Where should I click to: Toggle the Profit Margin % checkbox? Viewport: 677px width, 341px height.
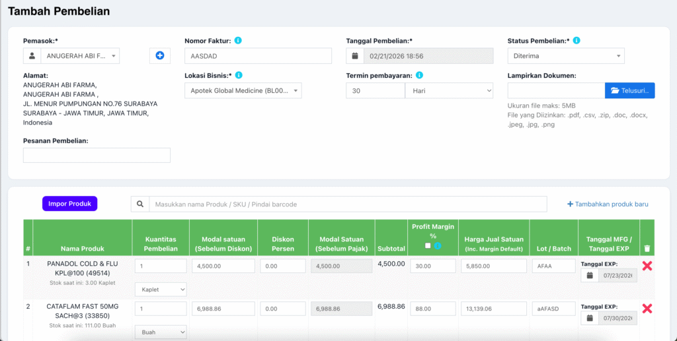pyautogui.click(x=428, y=245)
